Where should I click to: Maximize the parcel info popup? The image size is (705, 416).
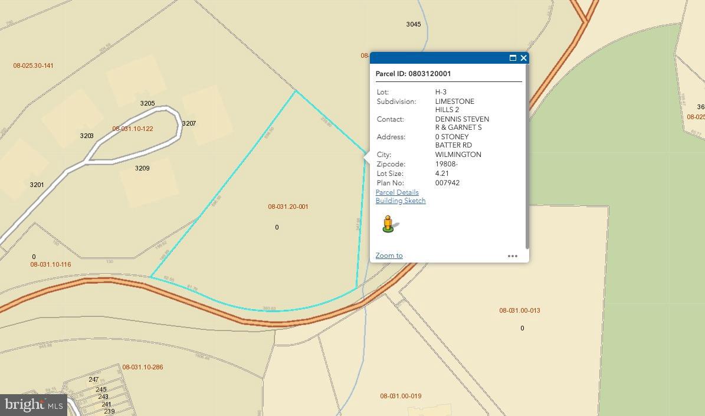click(513, 58)
